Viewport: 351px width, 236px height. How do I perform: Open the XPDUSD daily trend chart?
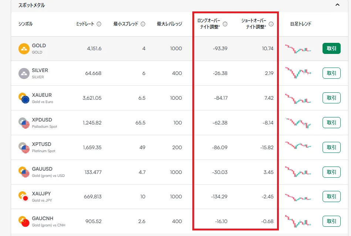tap(298, 123)
